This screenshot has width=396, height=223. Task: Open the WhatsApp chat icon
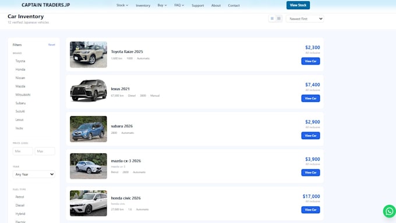click(390, 211)
